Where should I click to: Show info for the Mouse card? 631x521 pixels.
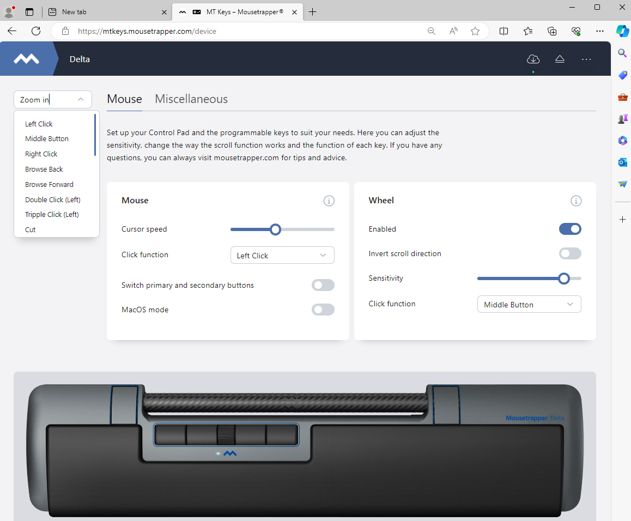click(329, 201)
